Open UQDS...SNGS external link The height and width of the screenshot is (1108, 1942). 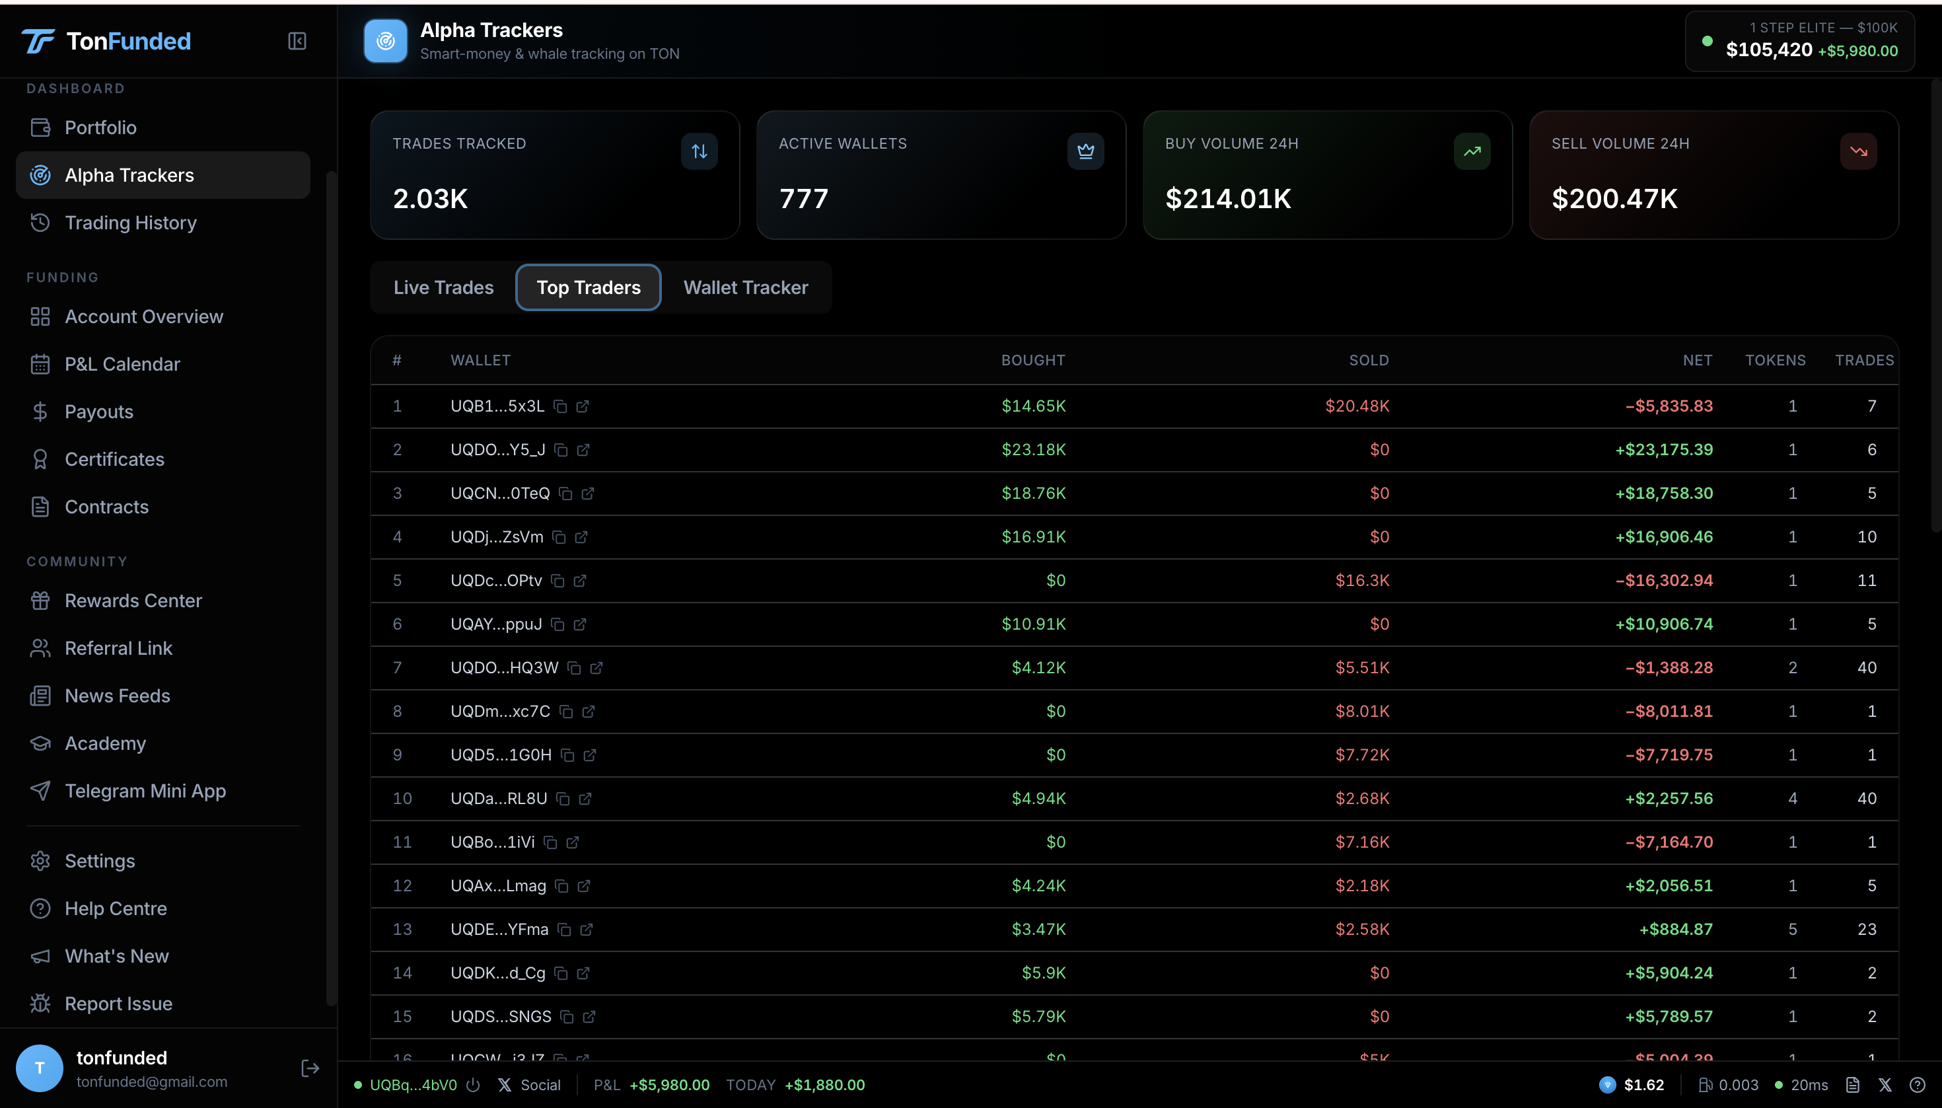click(x=589, y=1017)
